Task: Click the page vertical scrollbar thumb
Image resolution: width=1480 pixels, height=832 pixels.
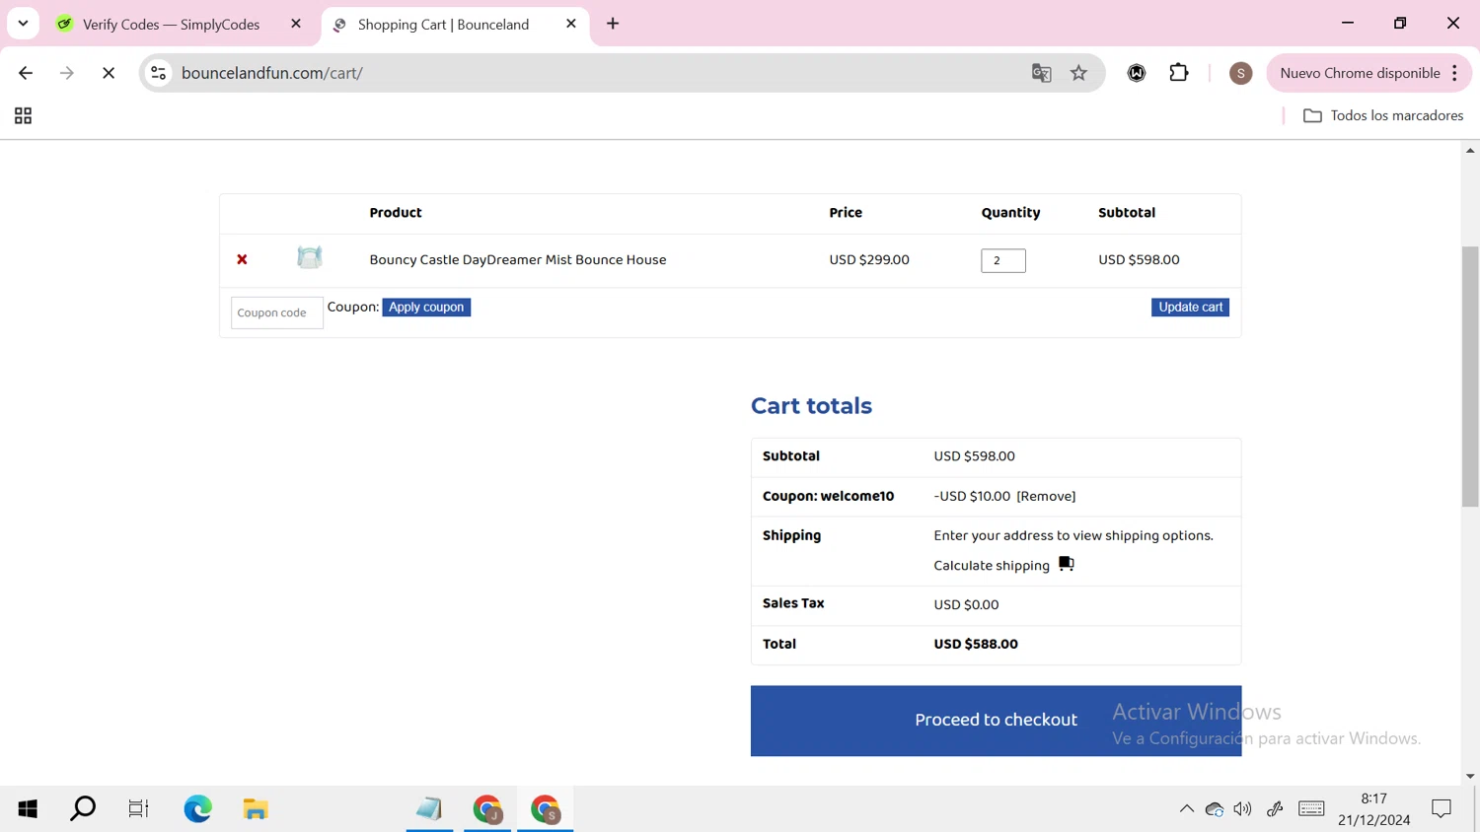Action: [x=1470, y=377]
